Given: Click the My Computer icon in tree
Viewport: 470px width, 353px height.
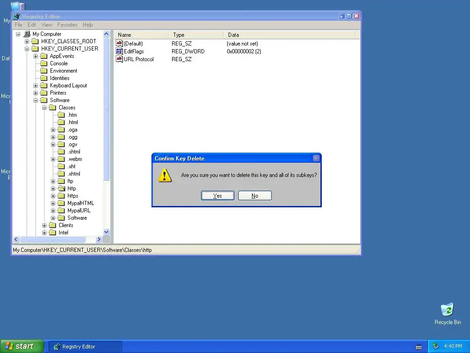Looking at the screenshot, I should point(27,34).
